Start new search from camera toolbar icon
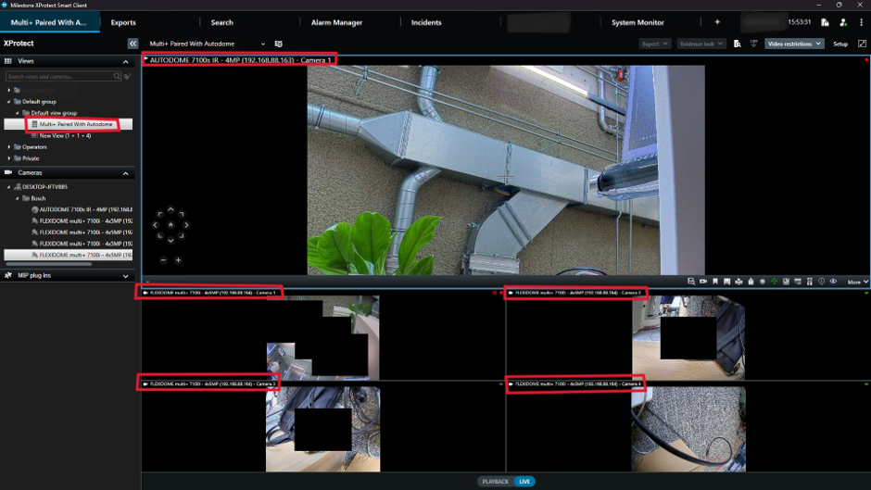 [691, 282]
